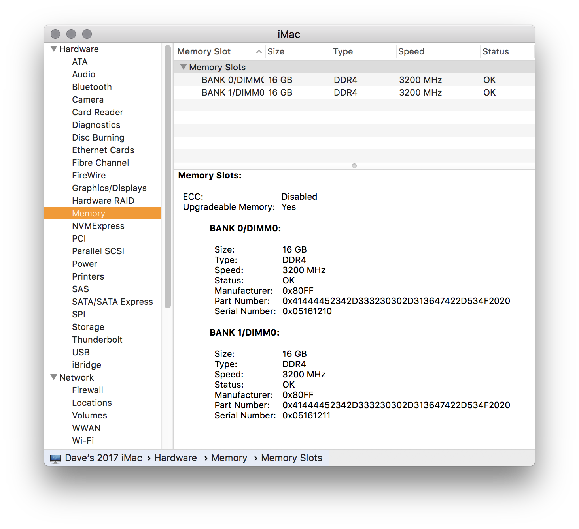Open Card Reader information
579x529 pixels.
click(x=98, y=112)
